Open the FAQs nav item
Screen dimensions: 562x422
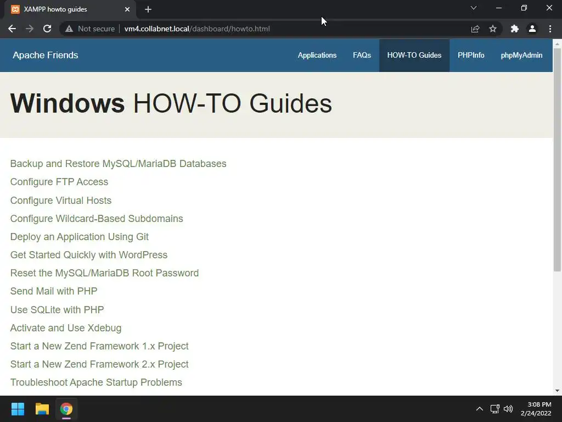click(x=362, y=55)
